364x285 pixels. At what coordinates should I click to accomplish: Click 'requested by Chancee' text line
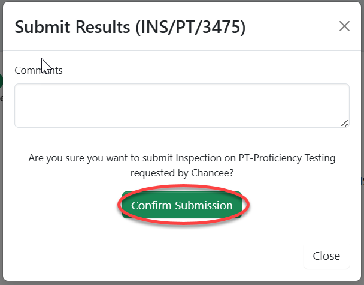(x=181, y=172)
